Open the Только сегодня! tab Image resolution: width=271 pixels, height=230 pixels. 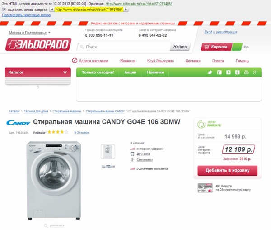click(x=98, y=72)
